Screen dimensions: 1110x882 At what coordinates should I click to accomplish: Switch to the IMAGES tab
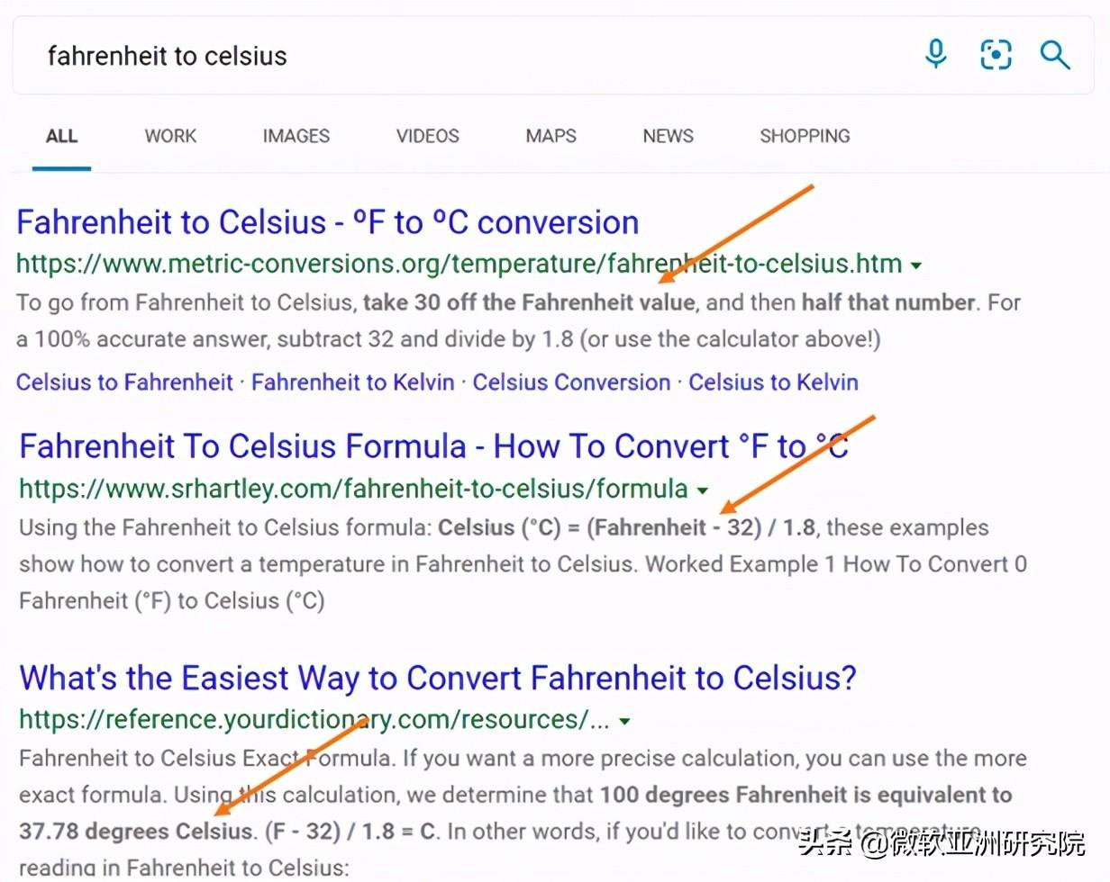(x=296, y=136)
